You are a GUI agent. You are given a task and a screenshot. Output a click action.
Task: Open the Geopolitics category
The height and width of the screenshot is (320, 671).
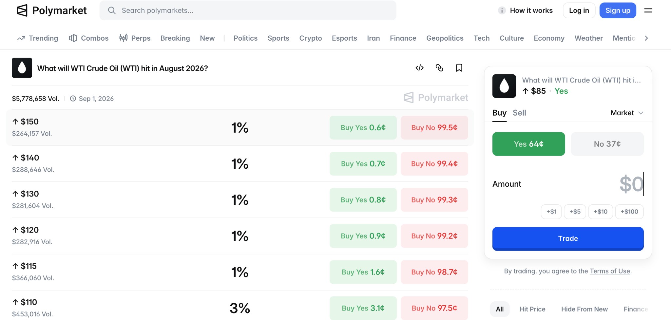(445, 38)
